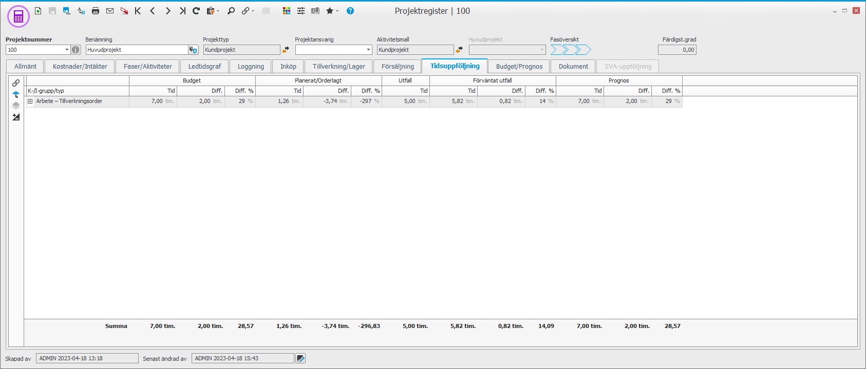The height and width of the screenshot is (369, 866).
Task: Click the envelope email icon
Action: tap(110, 11)
